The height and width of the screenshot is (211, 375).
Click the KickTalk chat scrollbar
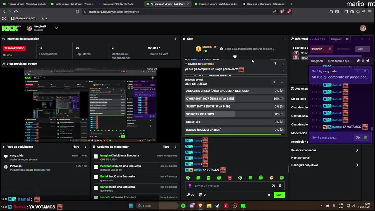(372, 129)
